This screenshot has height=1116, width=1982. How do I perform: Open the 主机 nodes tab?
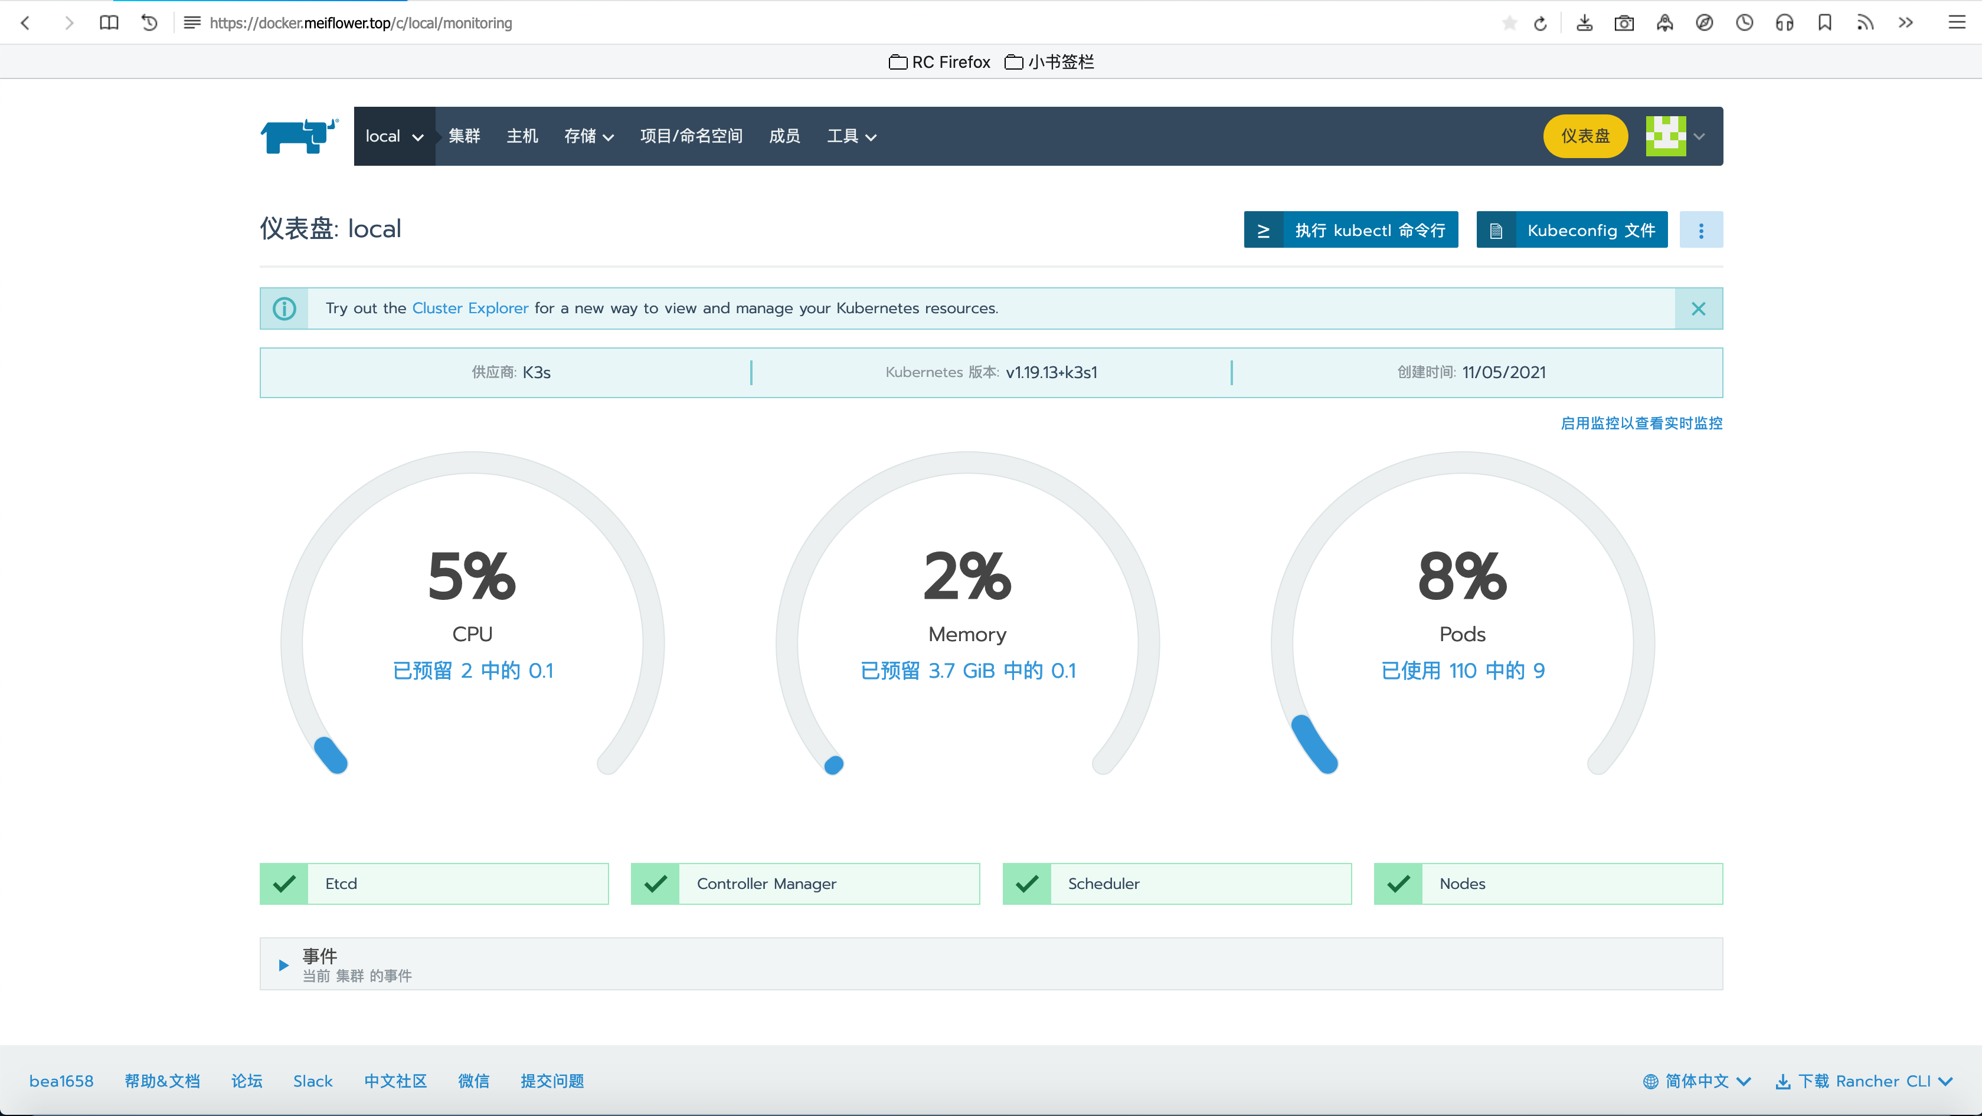tap(522, 136)
